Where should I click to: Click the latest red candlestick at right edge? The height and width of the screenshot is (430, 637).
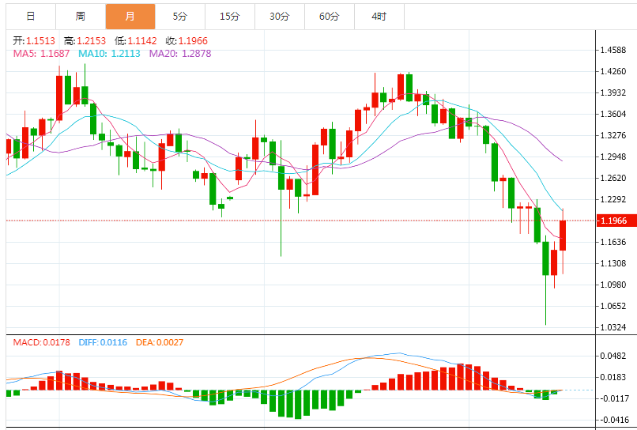pyautogui.click(x=563, y=236)
